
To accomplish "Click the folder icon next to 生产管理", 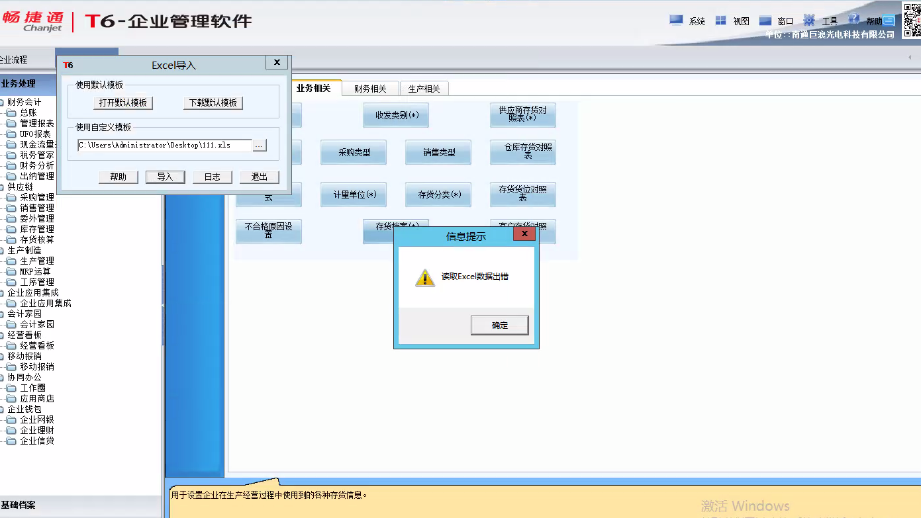I will [x=11, y=261].
